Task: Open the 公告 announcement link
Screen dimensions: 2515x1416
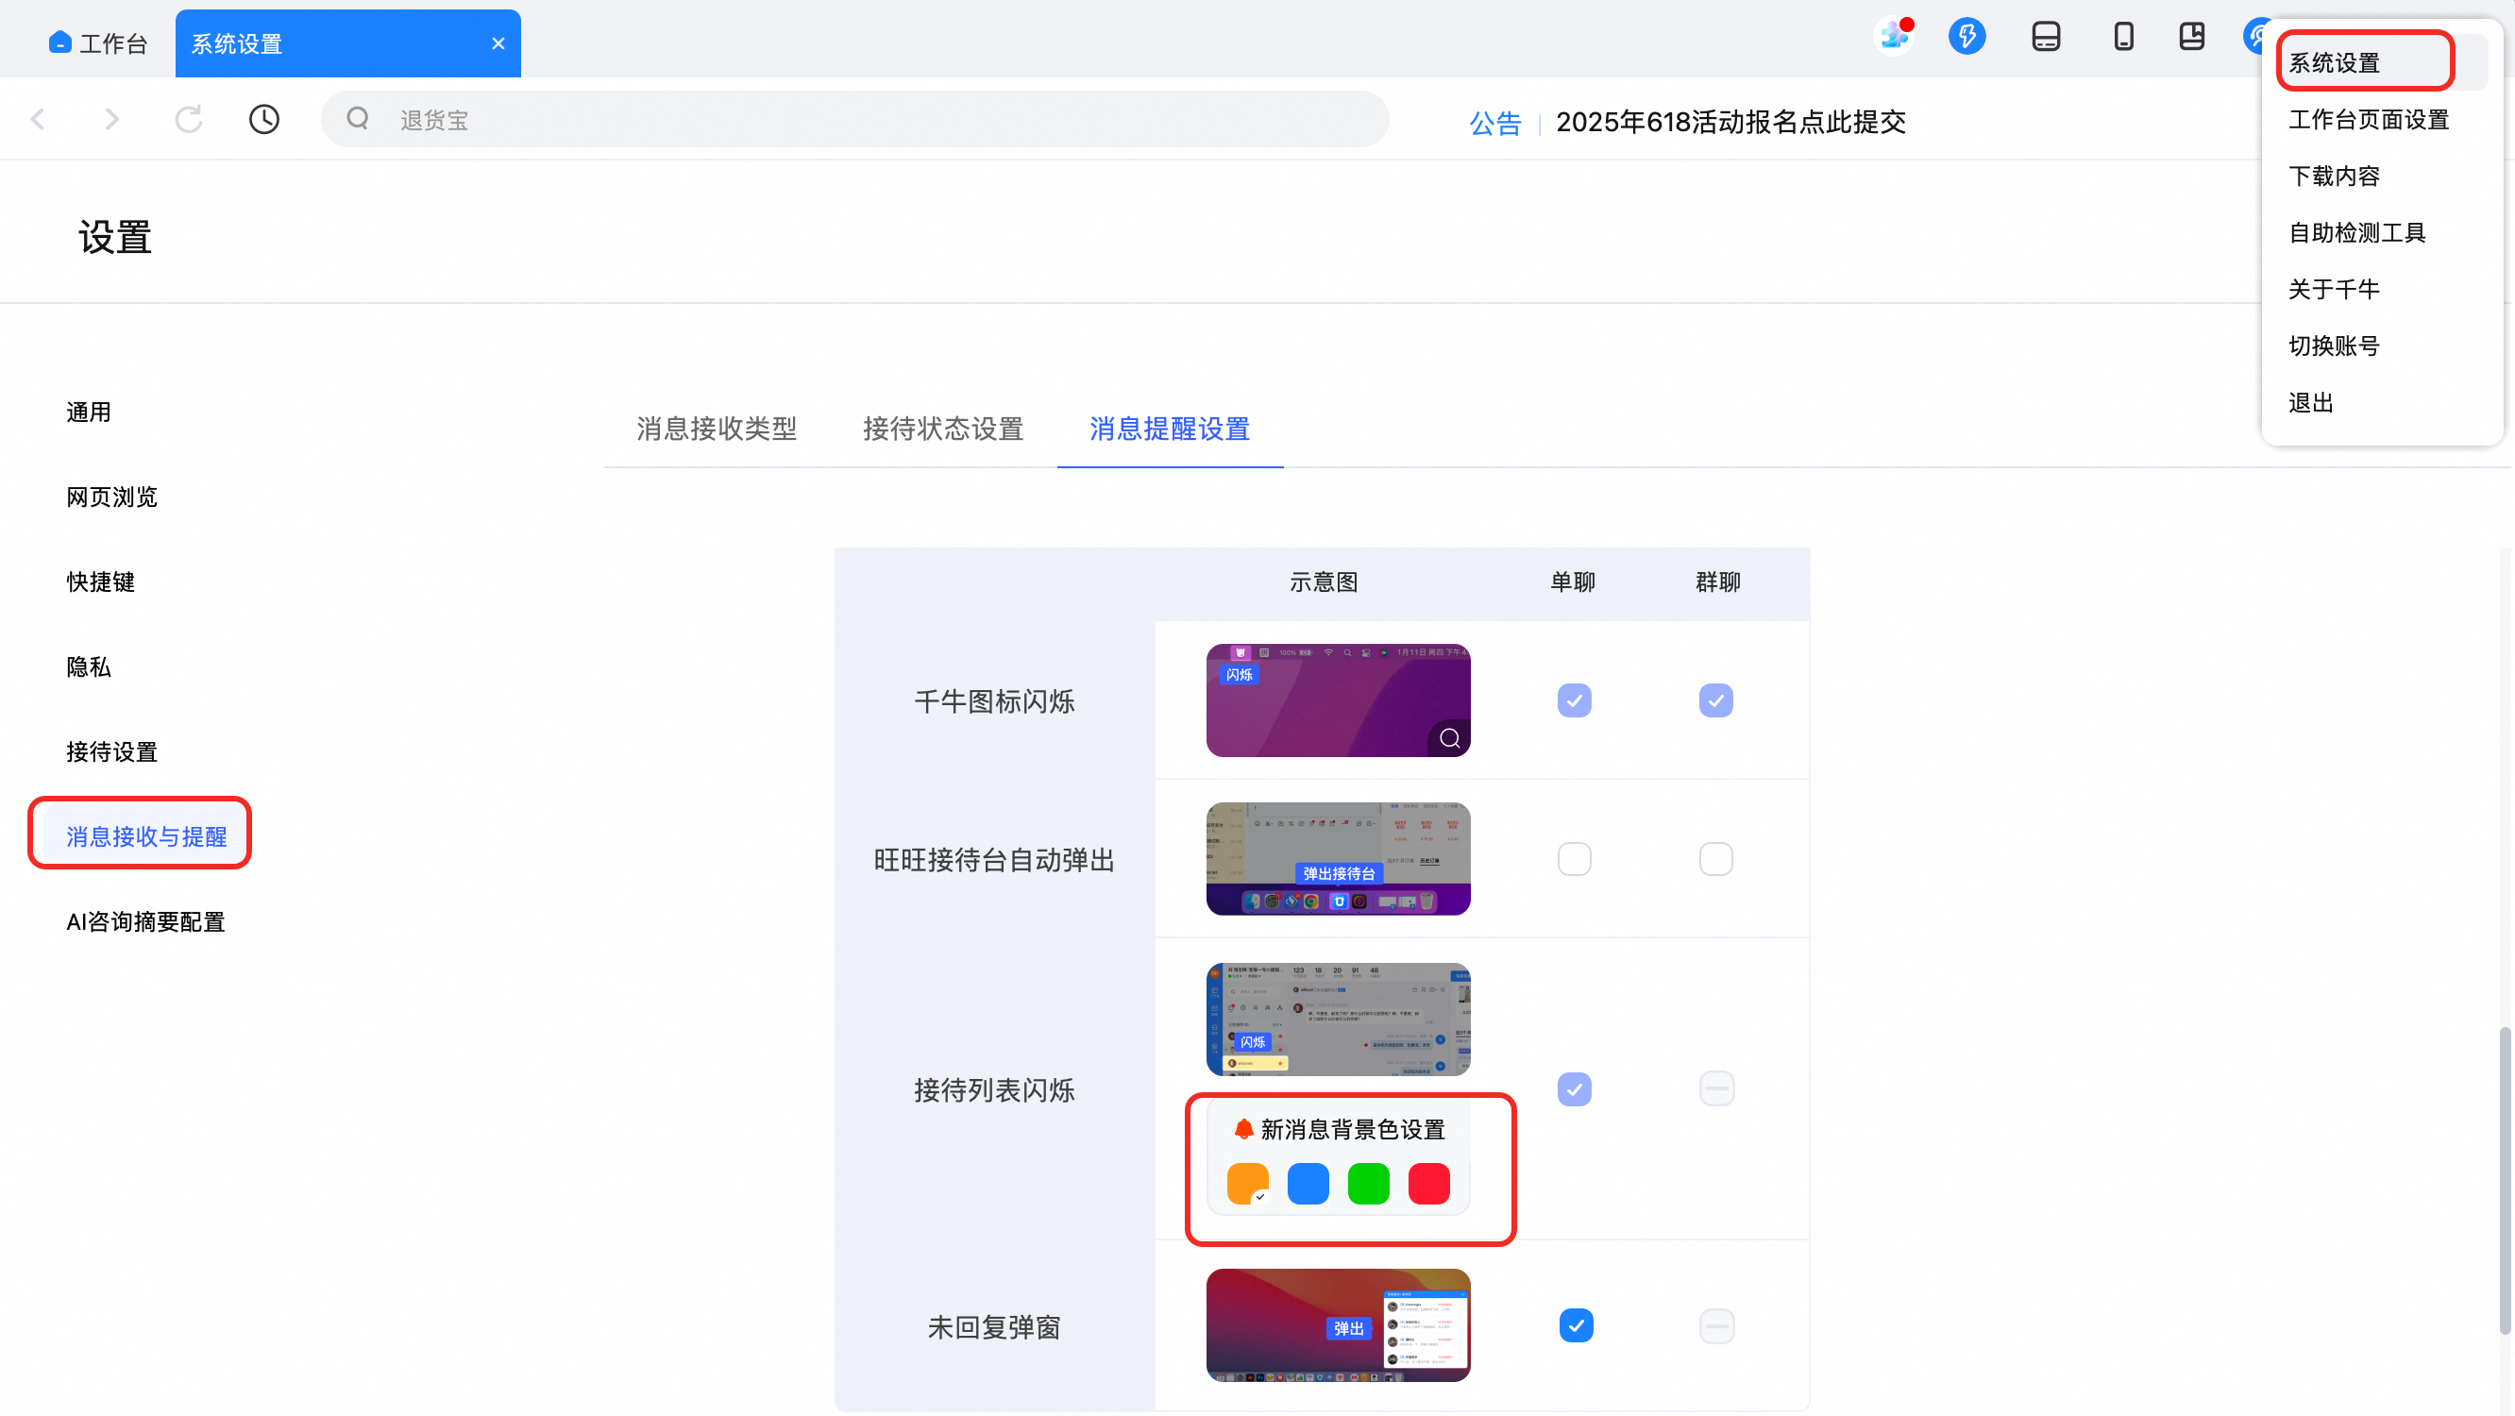Action: (x=1494, y=123)
